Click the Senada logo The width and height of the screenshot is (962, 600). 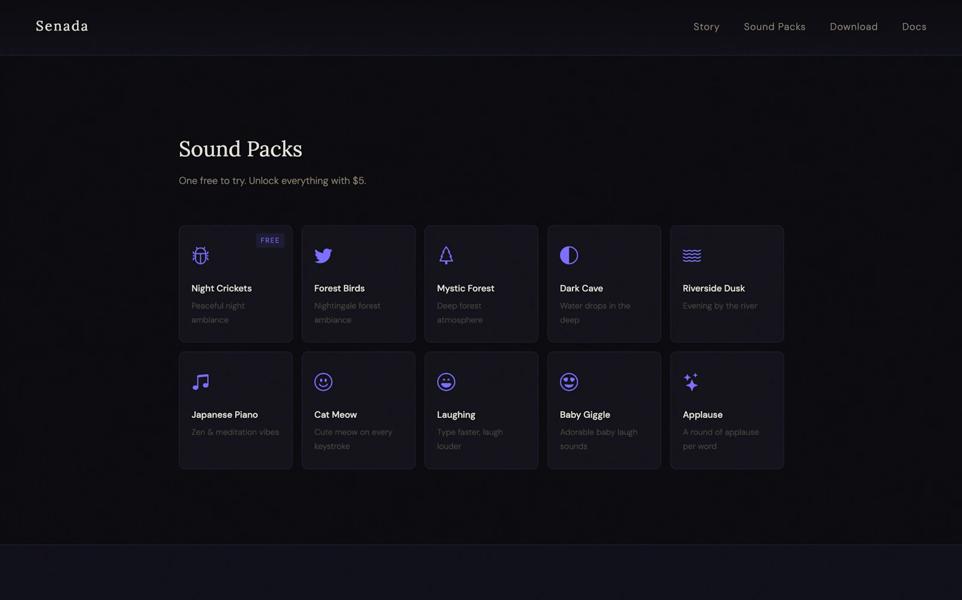(62, 26)
